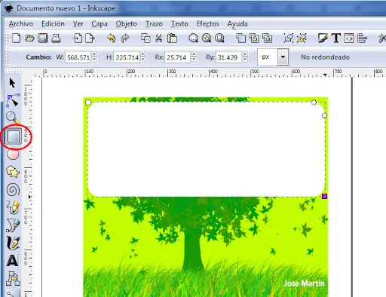The width and height of the screenshot is (386, 297).
Task: Zoom to fit page icon in toolbar
Action: pyautogui.click(x=219, y=38)
